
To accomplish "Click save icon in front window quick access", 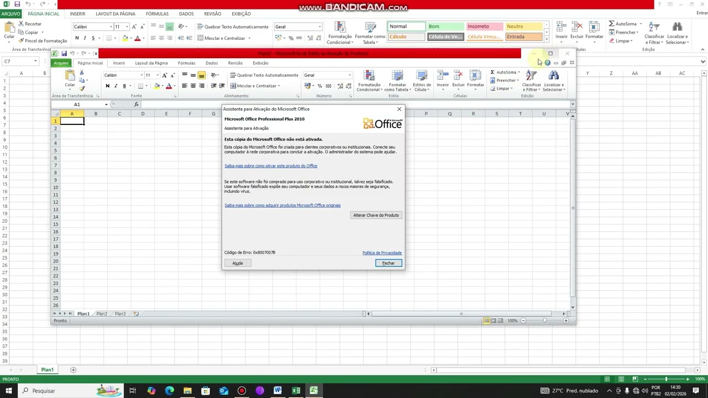I will click(64, 54).
